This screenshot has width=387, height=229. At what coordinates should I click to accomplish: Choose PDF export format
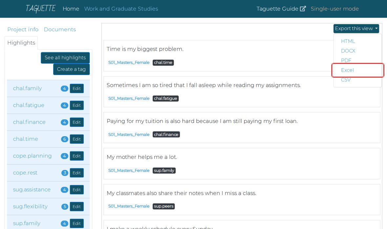click(346, 60)
